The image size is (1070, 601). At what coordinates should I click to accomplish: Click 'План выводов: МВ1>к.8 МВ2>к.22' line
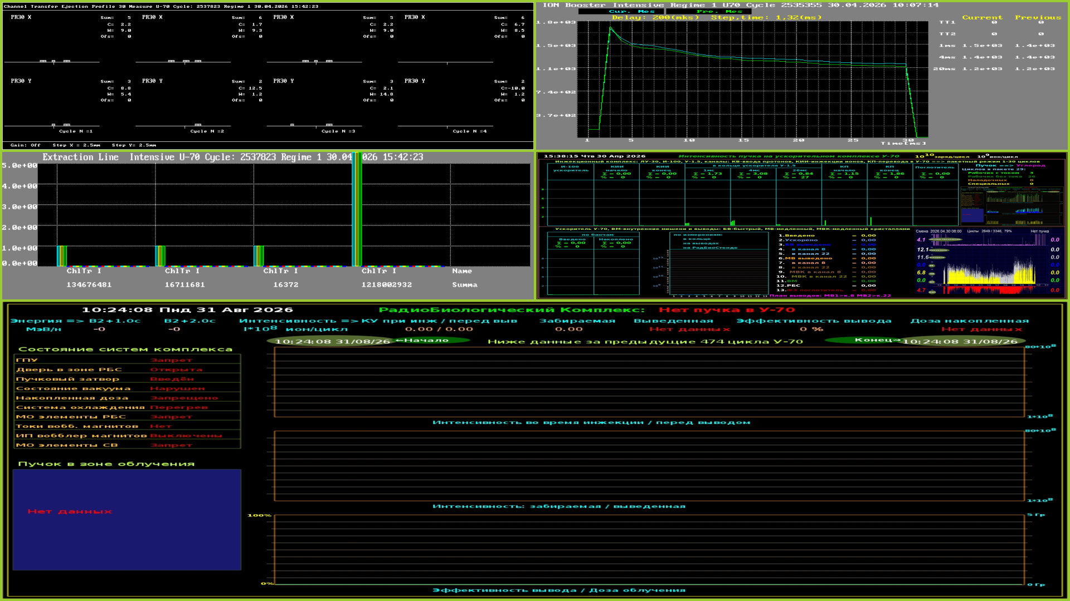pyautogui.click(x=830, y=295)
